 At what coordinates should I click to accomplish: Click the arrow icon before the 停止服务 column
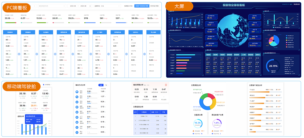145,54
